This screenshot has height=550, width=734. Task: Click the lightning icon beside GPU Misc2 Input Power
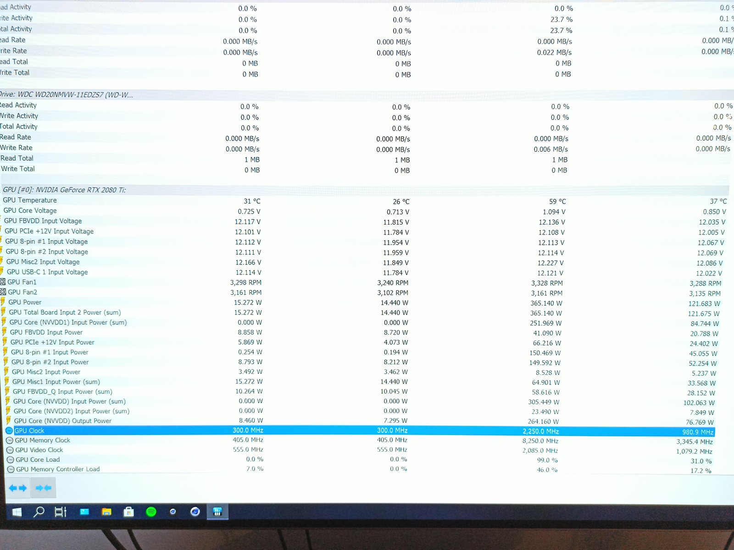coord(6,372)
